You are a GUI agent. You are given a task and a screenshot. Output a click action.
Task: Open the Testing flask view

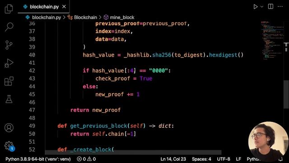pos(9,99)
